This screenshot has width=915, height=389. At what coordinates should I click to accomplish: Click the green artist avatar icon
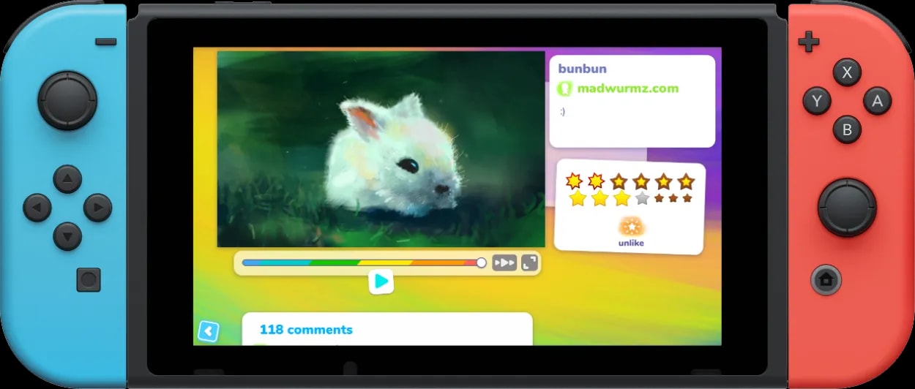click(x=564, y=89)
